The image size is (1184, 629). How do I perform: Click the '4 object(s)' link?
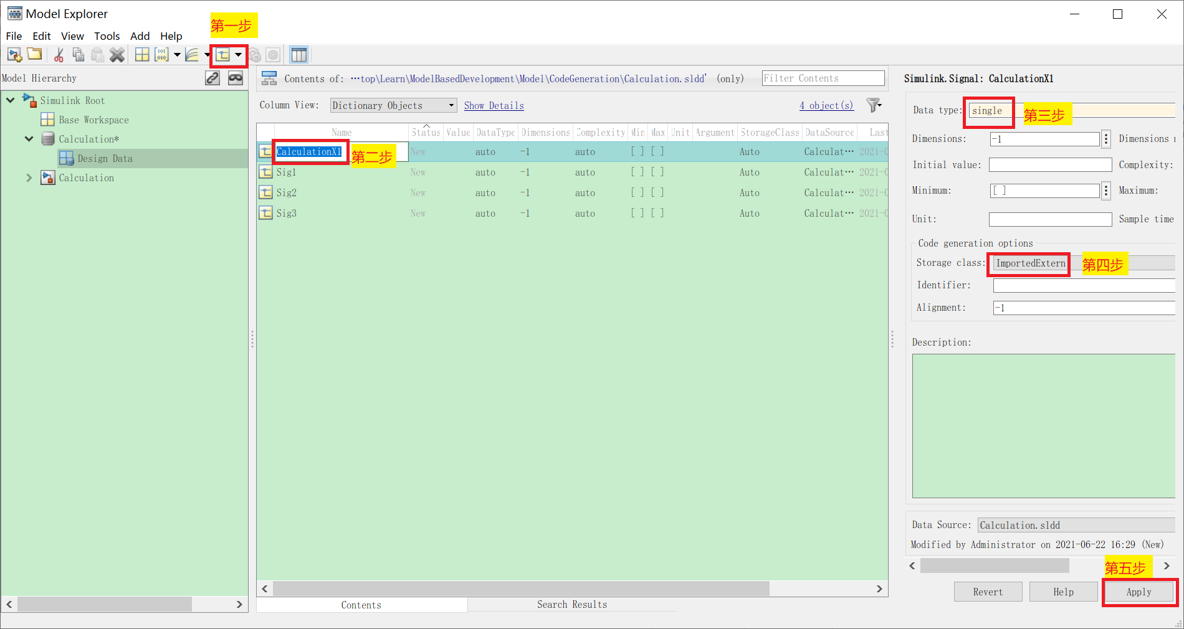tap(826, 105)
